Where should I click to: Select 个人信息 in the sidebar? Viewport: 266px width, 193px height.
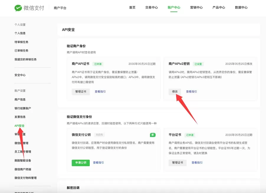[x=20, y=33]
